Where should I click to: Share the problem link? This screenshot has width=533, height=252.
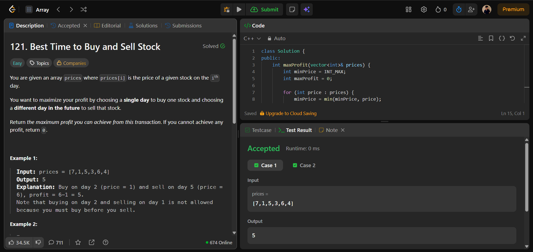(x=92, y=243)
